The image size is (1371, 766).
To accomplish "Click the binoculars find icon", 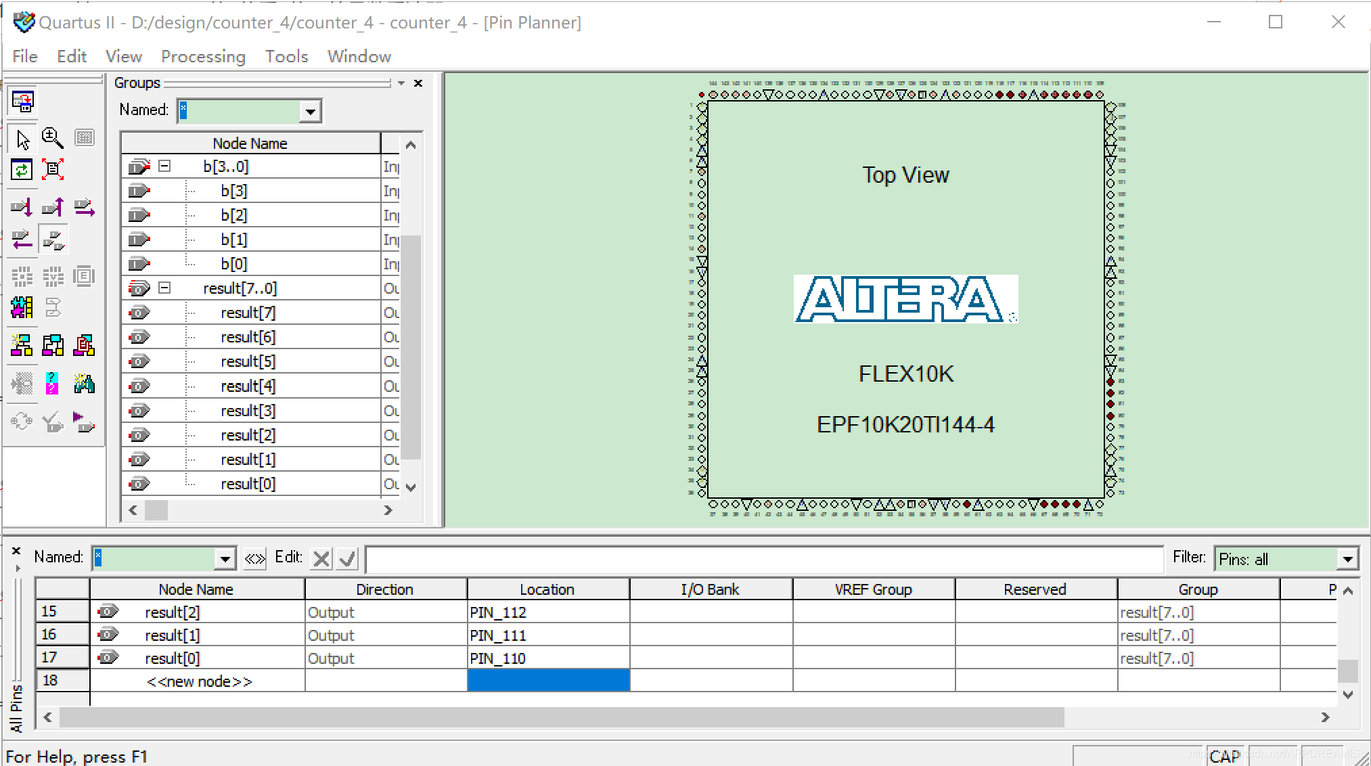I will coord(84,384).
